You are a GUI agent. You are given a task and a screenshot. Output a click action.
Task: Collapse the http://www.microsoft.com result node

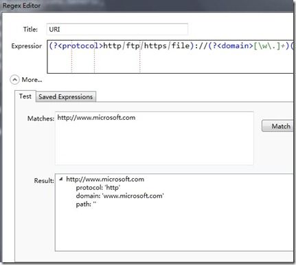click(x=60, y=179)
